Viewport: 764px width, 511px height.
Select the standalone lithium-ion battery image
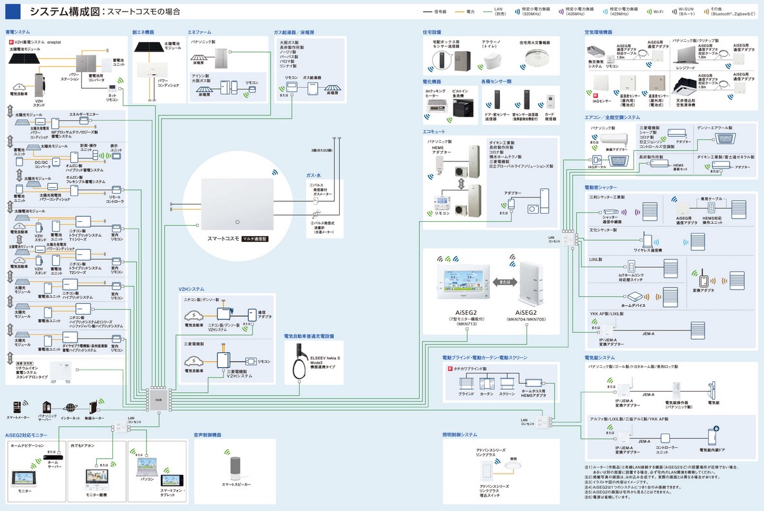pyautogui.click(x=61, y=372)
